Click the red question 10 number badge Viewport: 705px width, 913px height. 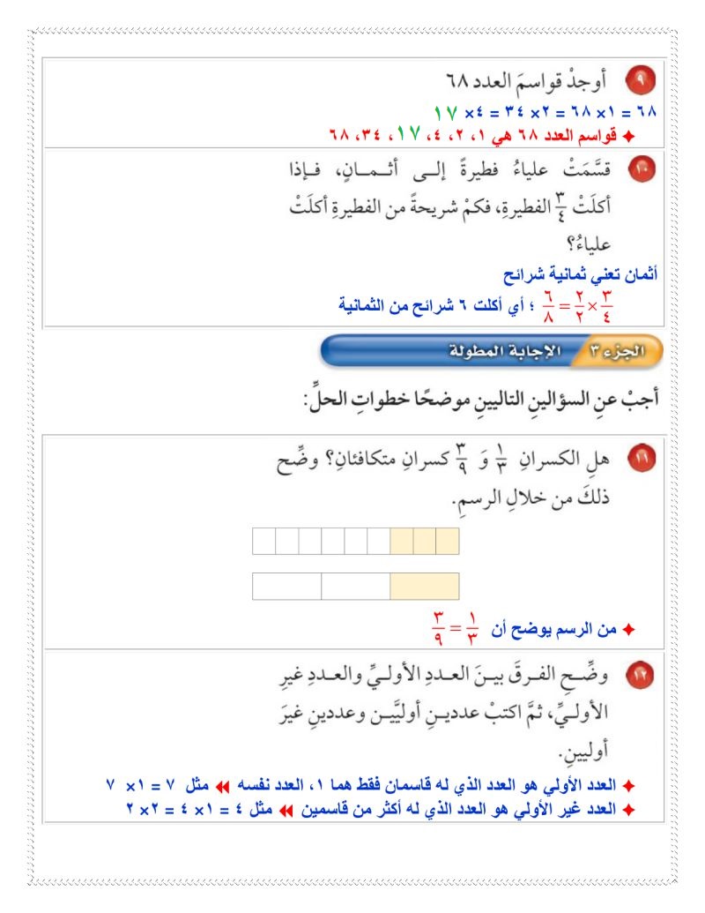pos(642,168)
